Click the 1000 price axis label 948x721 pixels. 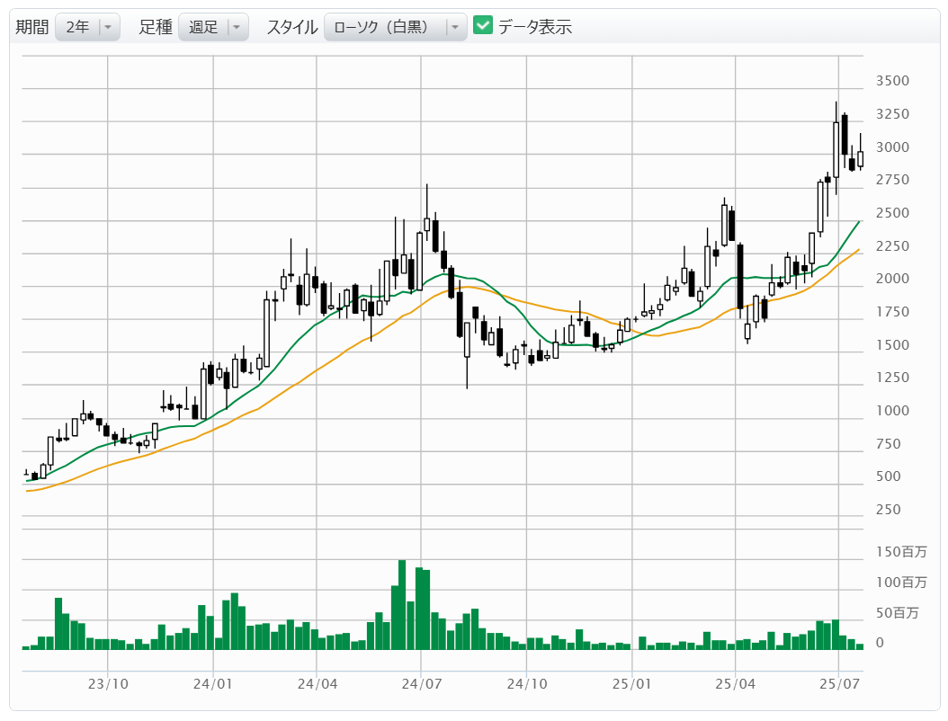pyautogui.click(x=892, y=411)
